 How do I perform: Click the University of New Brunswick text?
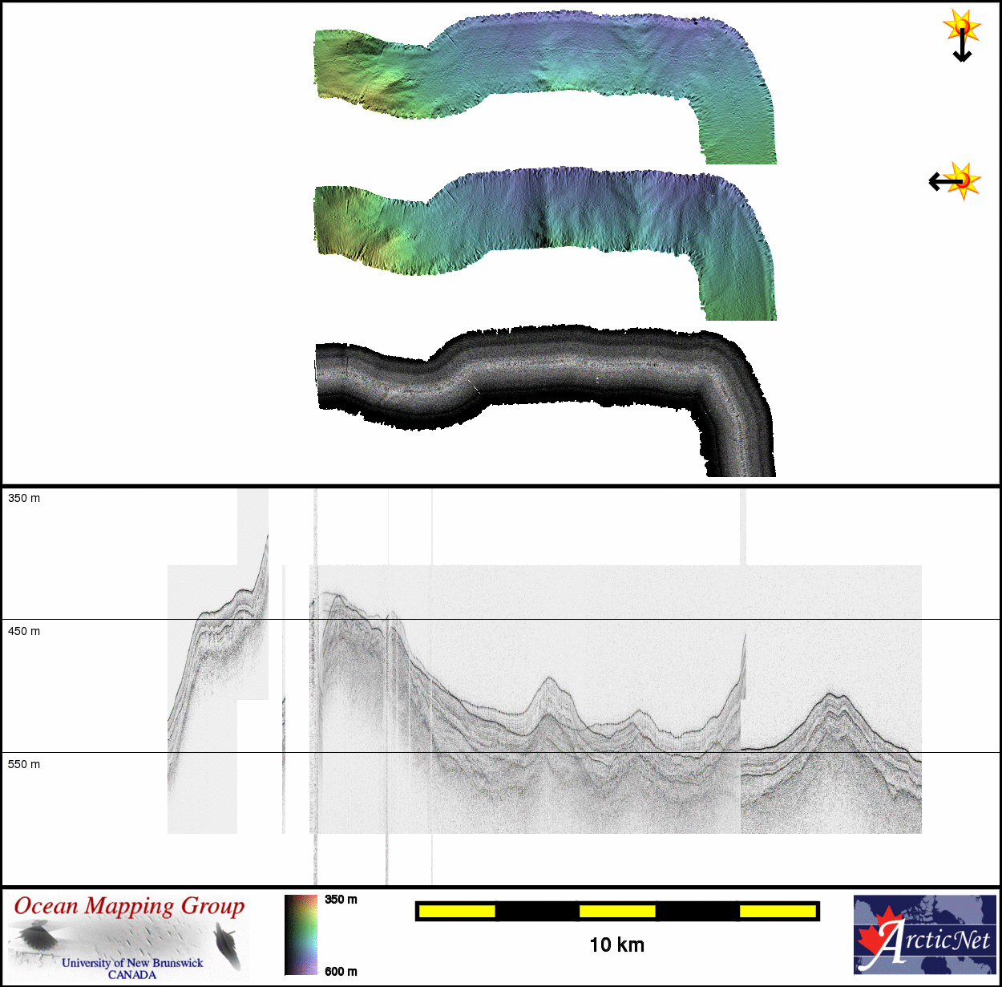pos(132,962)
